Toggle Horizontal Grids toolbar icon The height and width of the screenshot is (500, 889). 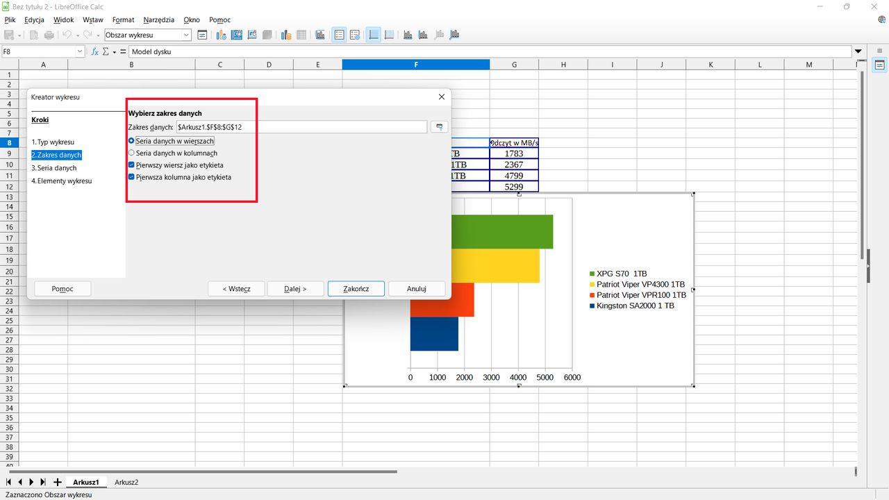374,35
